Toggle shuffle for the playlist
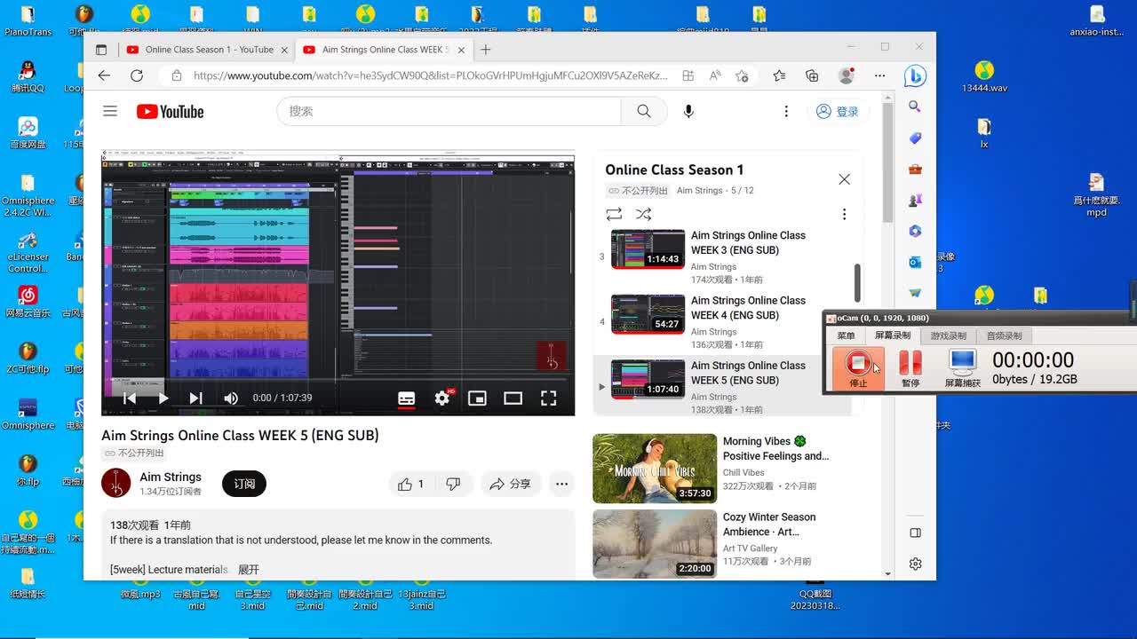Viewport: 1137px width, 639px height. tap(644, 214)
